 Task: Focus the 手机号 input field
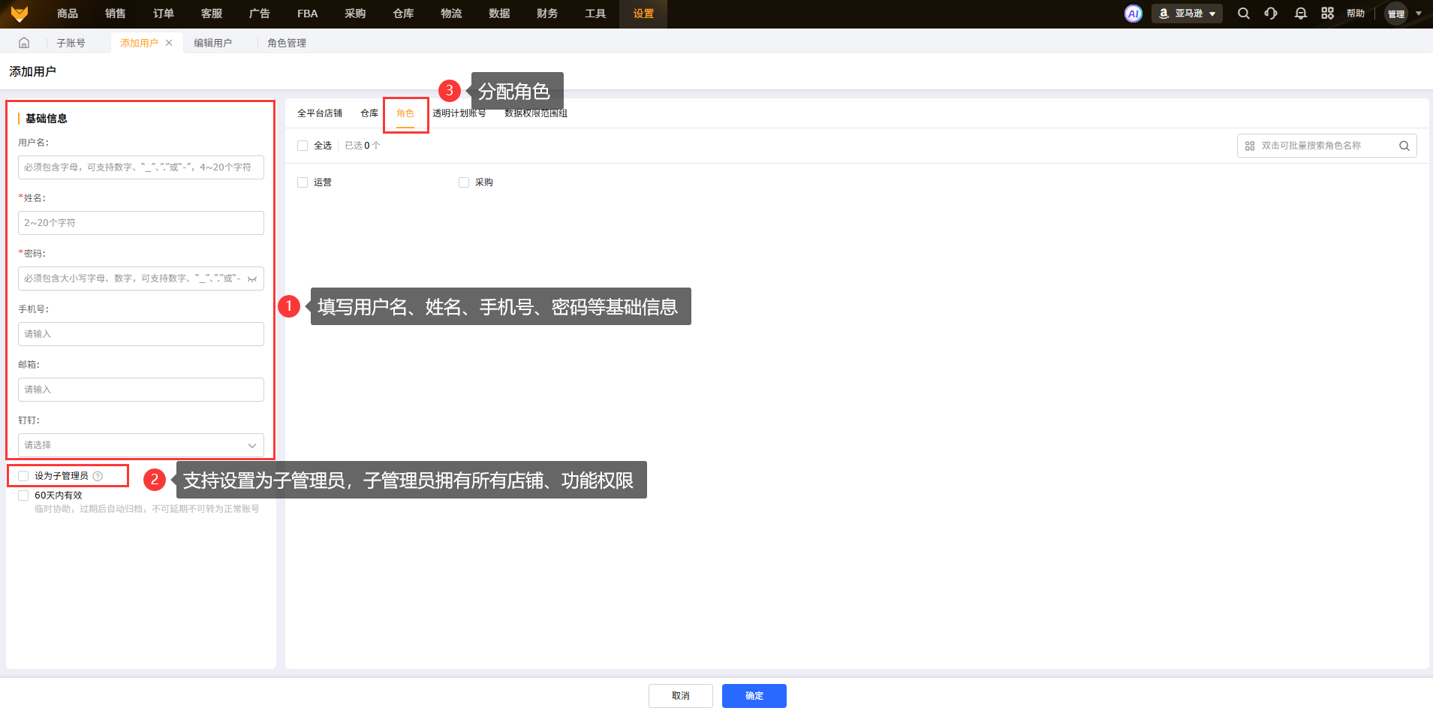(x=141, y=334)
